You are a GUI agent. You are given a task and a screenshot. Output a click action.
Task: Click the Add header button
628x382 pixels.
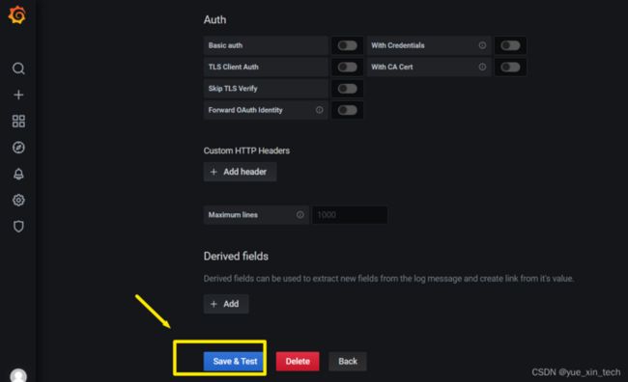pos(240,172)
